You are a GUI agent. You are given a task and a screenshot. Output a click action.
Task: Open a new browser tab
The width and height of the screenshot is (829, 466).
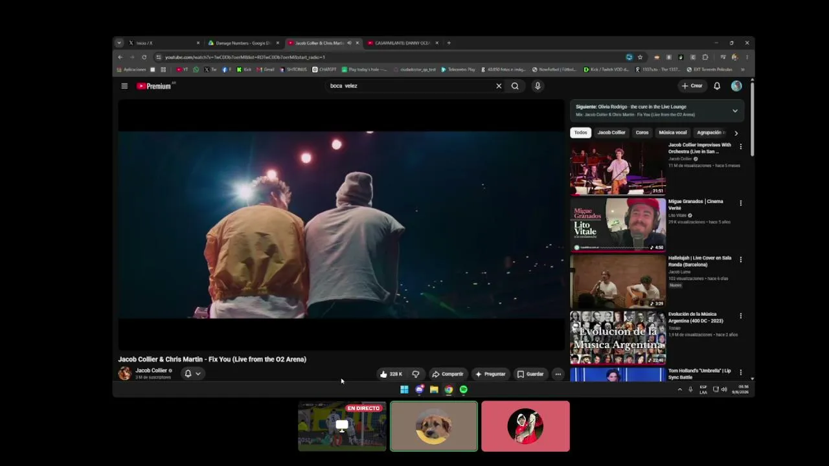pos(449,43)
